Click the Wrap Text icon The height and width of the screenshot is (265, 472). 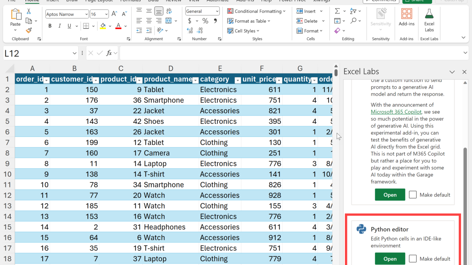click(169, 11)
